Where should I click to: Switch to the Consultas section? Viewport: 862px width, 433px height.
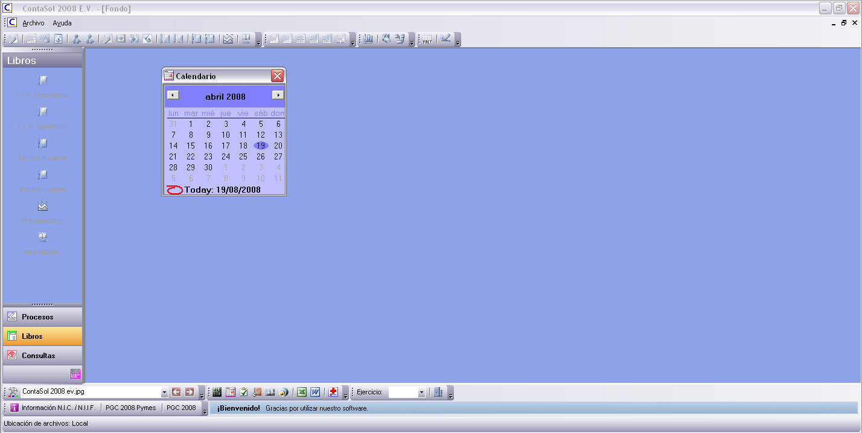click(43, 356)
